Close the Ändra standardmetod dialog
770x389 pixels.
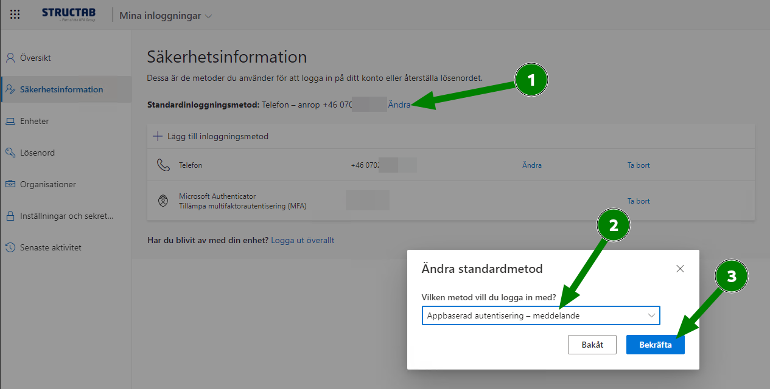[680, 269]
